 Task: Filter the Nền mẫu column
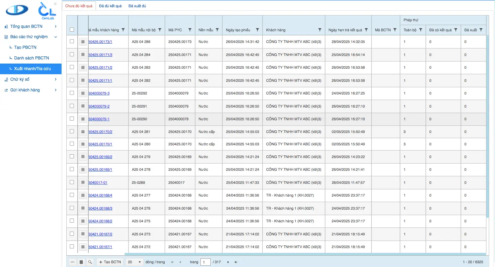[x=217, y=30]
